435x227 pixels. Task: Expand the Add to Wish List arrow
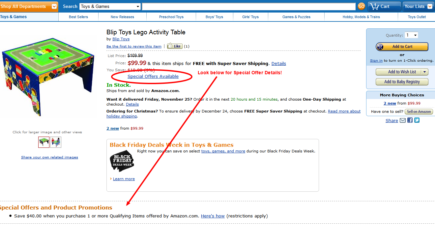point(425,72)
